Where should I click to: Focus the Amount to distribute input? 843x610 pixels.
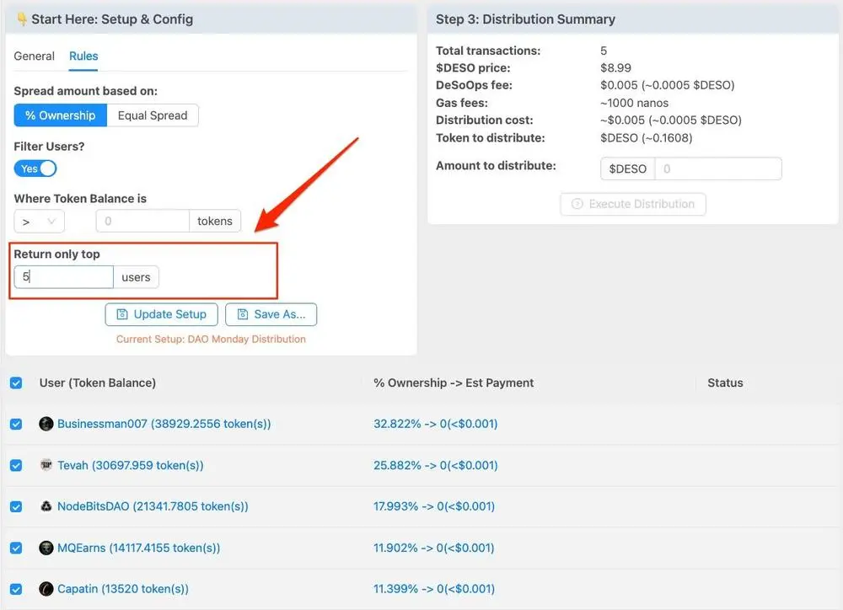[x=717, y=169]
